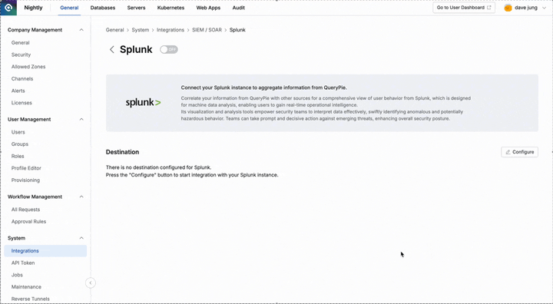Collapse the Company Management section
This screenshot has width=553, height=304.
click(81, 30)
